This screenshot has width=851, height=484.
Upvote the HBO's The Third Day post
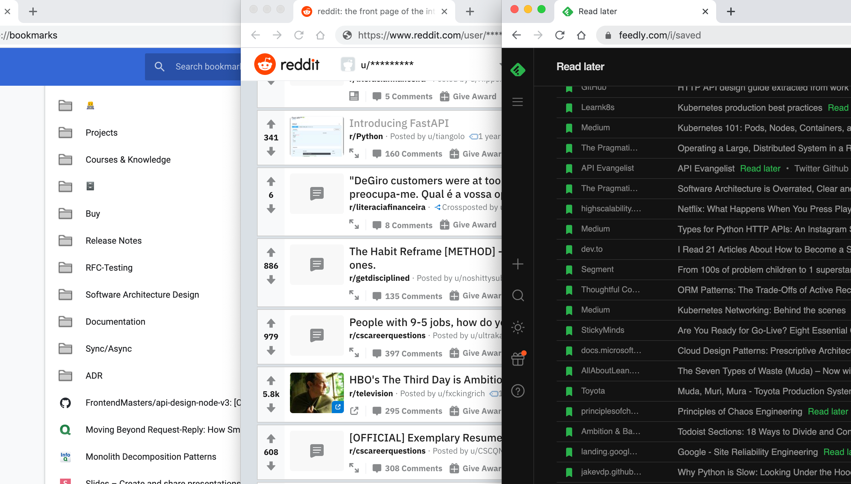coord(271,380)
